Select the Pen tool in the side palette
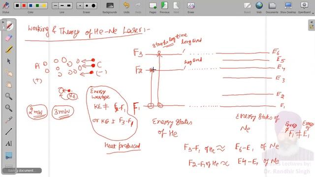This screenshot has width=315, height=177. pos(9,26)
